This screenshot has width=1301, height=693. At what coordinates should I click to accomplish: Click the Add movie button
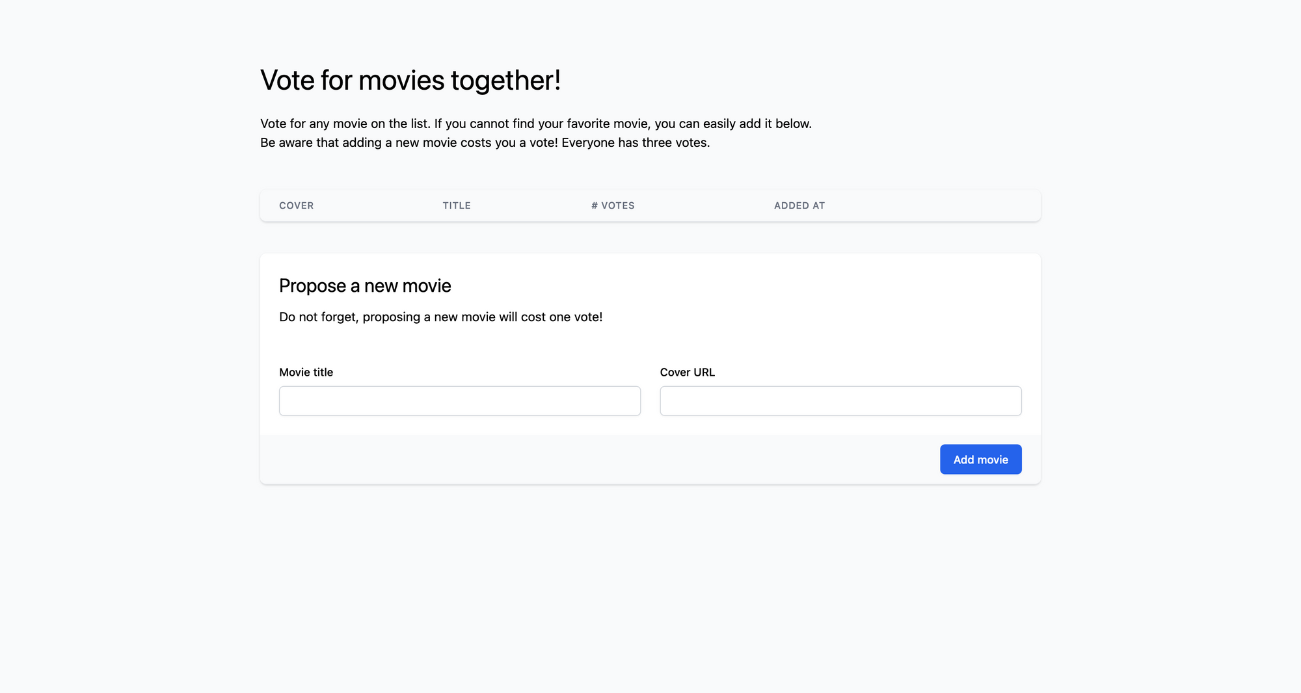(980, 460)
